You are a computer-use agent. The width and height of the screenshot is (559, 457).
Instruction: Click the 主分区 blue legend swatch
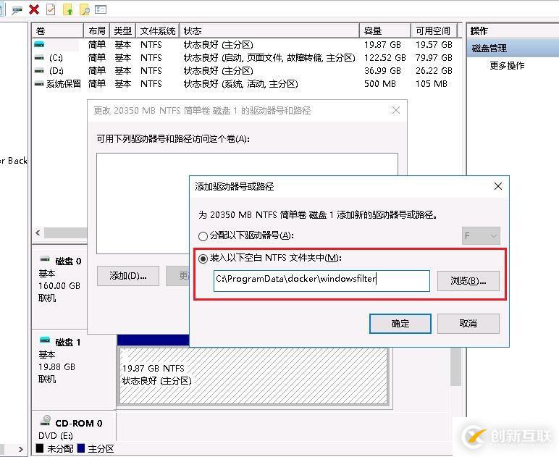pyautogui.click(x=81, y=448)
